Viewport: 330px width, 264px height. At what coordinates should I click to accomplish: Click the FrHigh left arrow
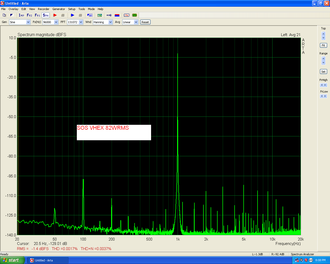click(321, 85)
